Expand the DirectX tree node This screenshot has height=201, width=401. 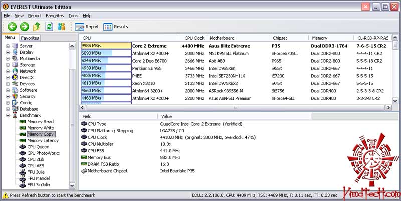point(8,78)
